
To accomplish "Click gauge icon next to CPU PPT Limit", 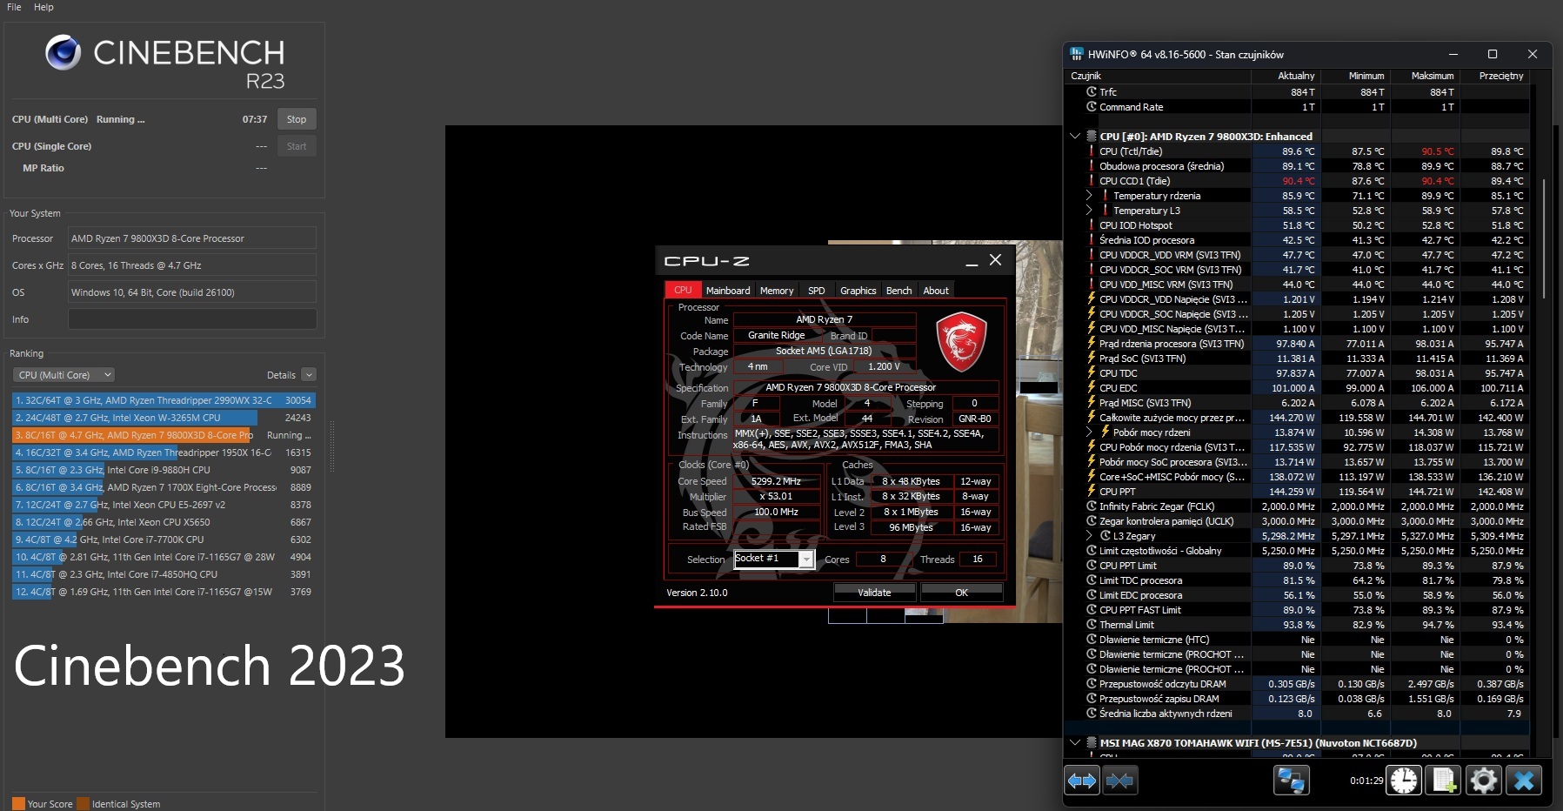I will click(x=1092, y=566).
